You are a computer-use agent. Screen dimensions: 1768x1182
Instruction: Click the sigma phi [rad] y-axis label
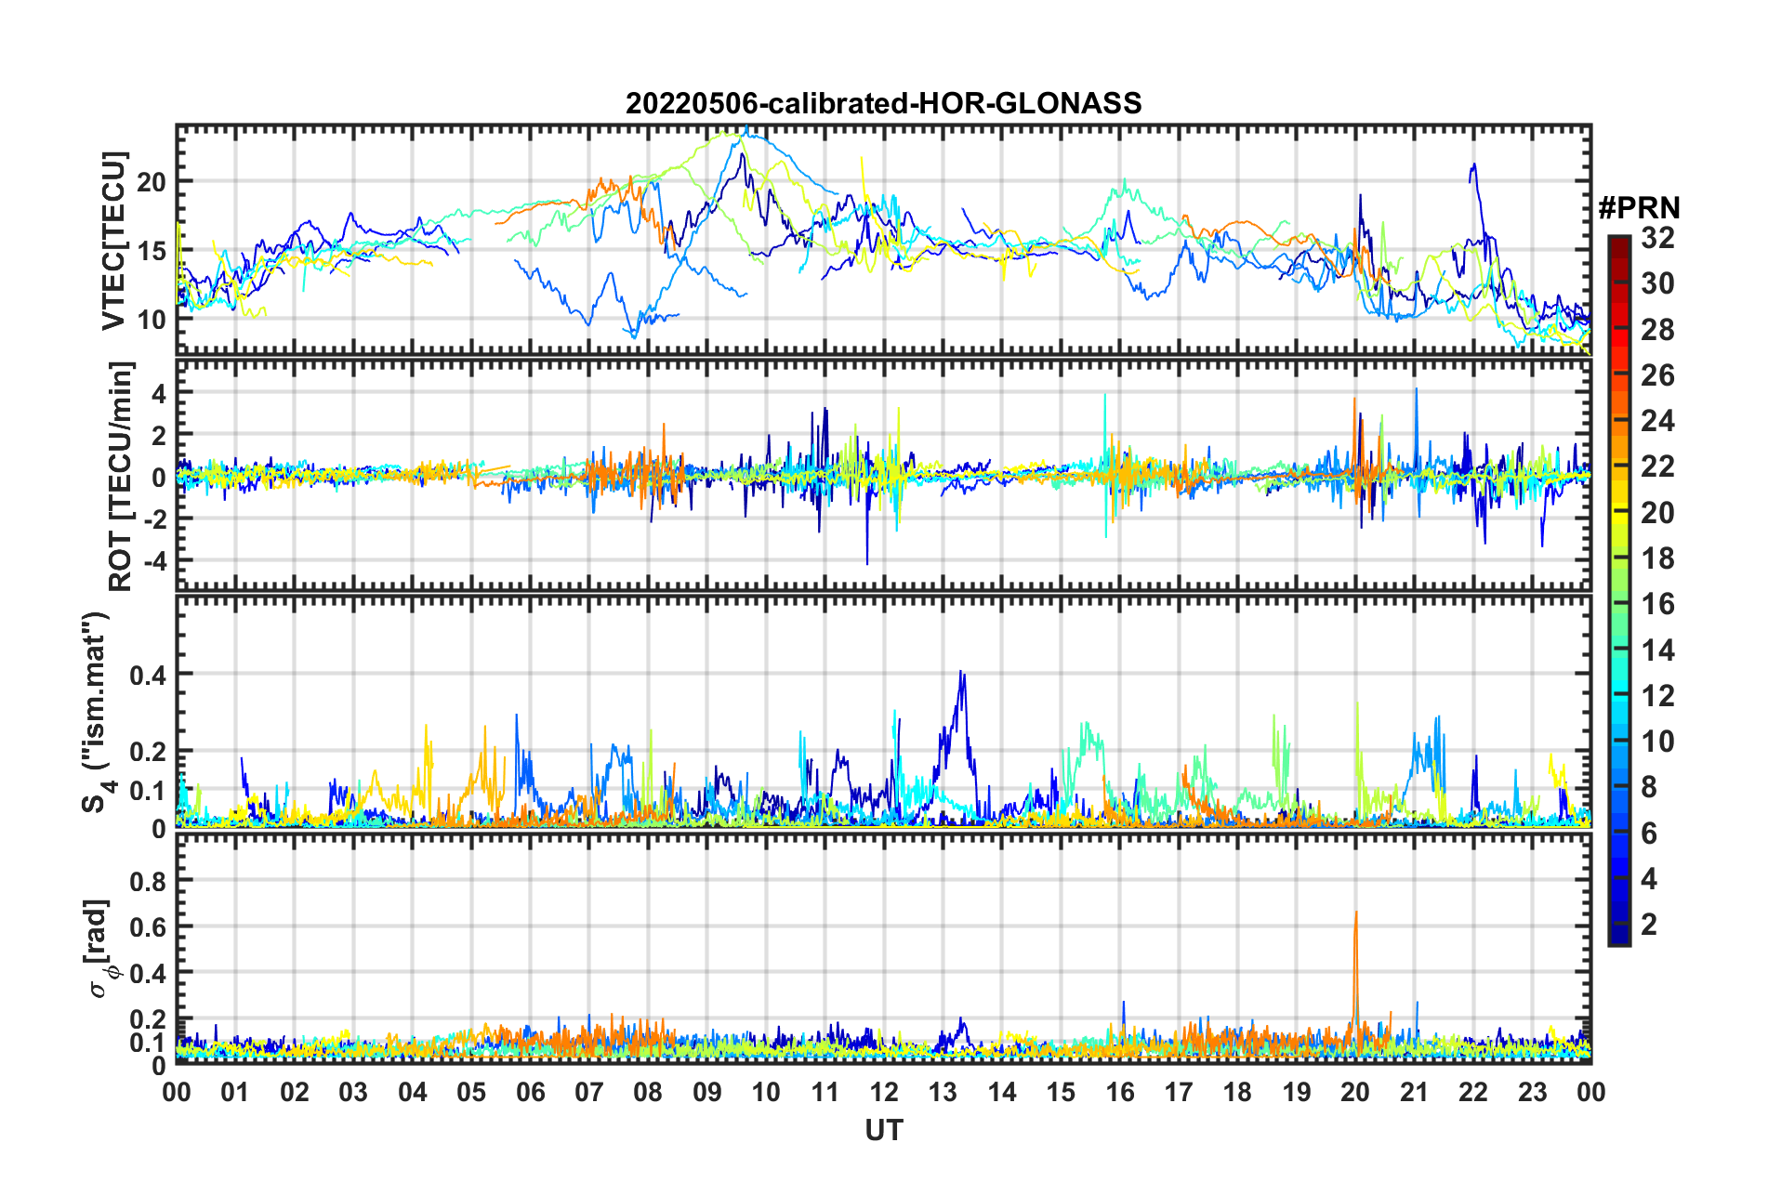click(x=102, y=949)
